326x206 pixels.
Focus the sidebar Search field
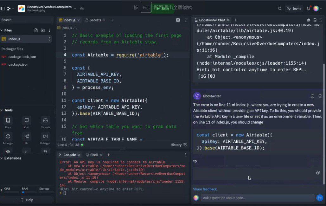pos(27,20)
